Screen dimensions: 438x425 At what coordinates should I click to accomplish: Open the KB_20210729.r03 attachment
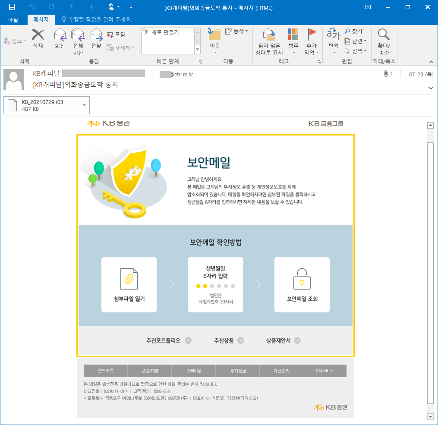coord(42,105)
